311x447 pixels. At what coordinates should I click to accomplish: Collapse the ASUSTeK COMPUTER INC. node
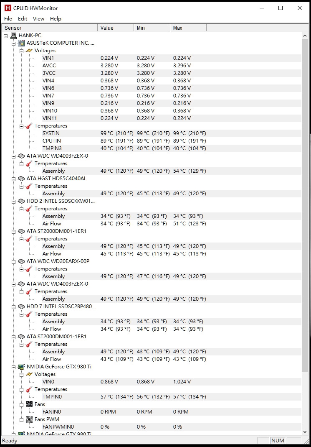coord(13,43)
